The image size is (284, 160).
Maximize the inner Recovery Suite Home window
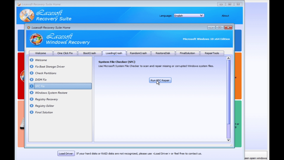coord(220,28)
